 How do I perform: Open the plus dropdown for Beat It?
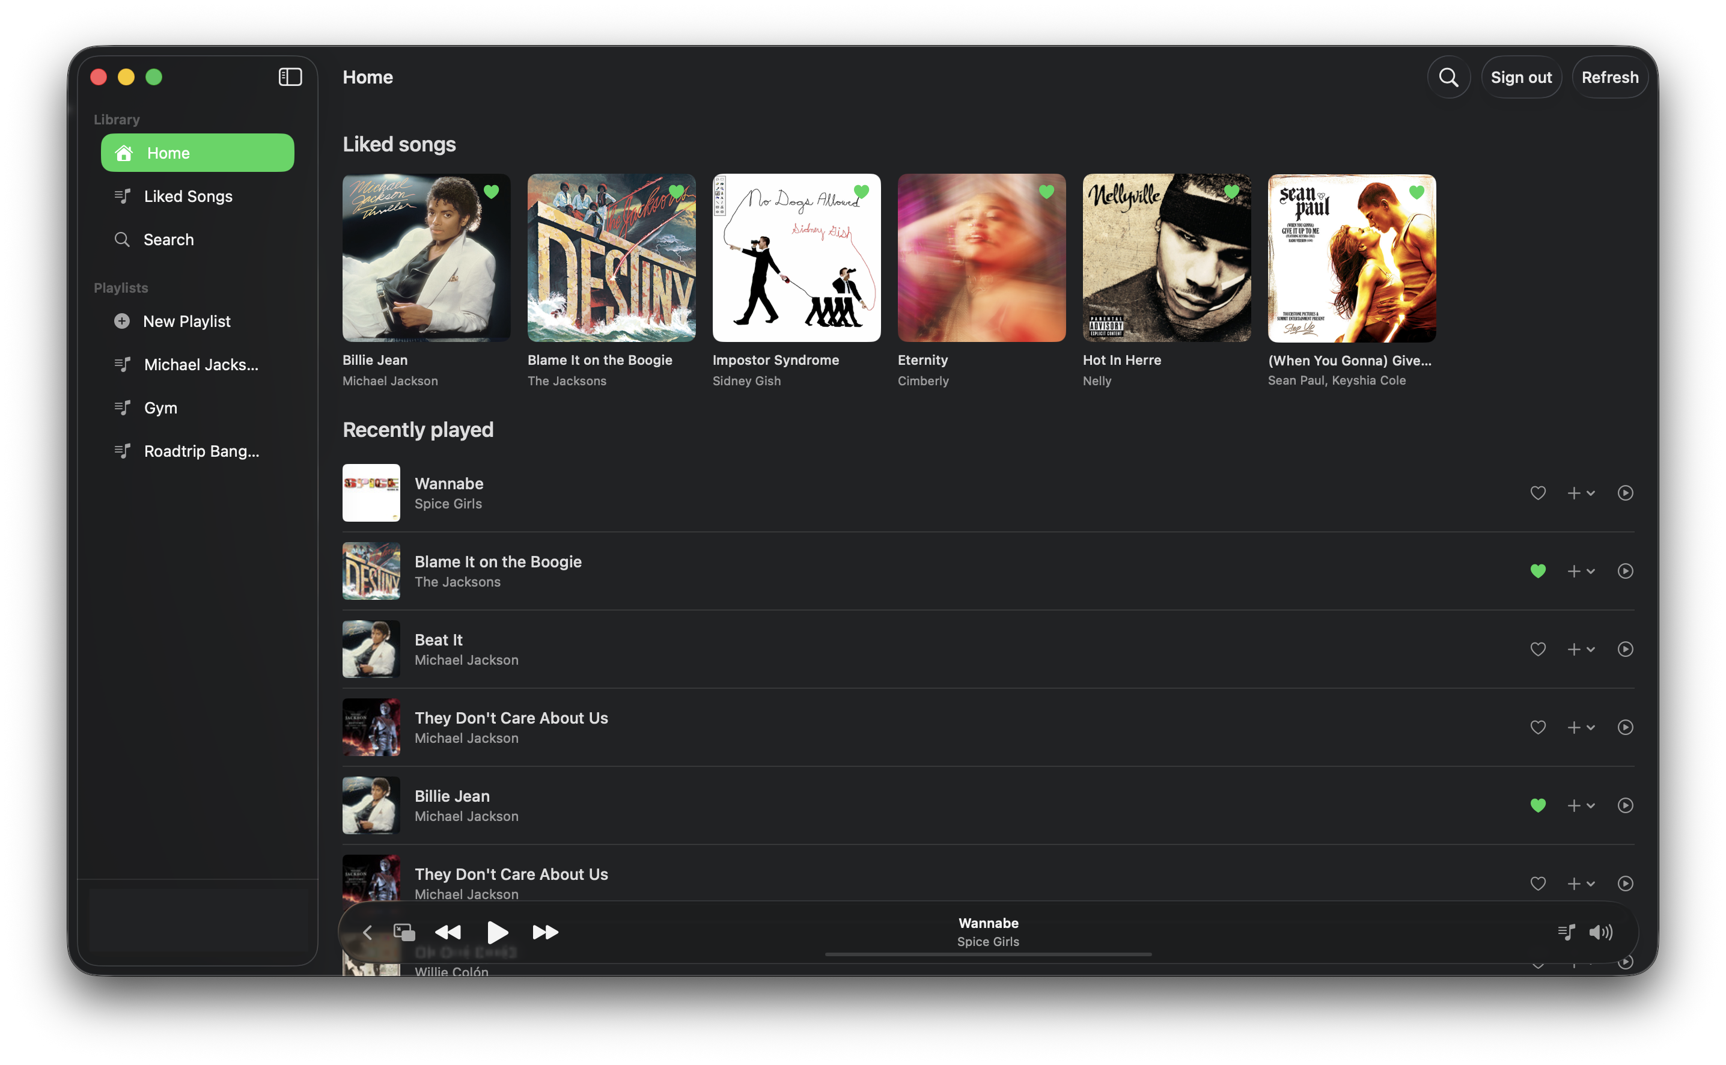[x=1580, y=648]
